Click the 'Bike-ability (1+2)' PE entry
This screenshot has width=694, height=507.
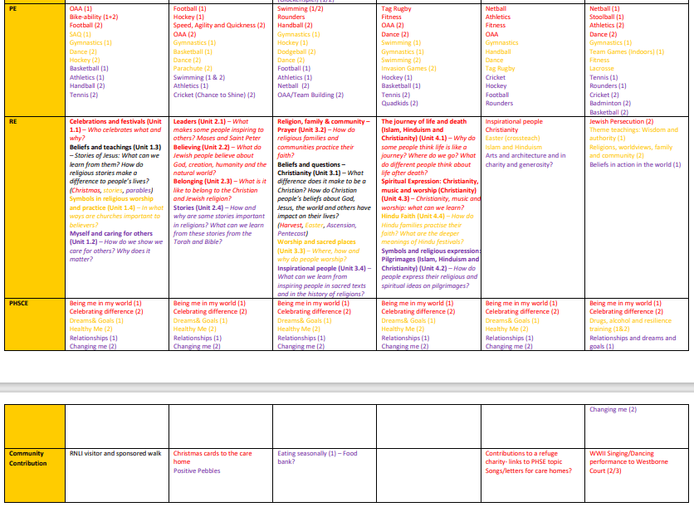(94, 17)
